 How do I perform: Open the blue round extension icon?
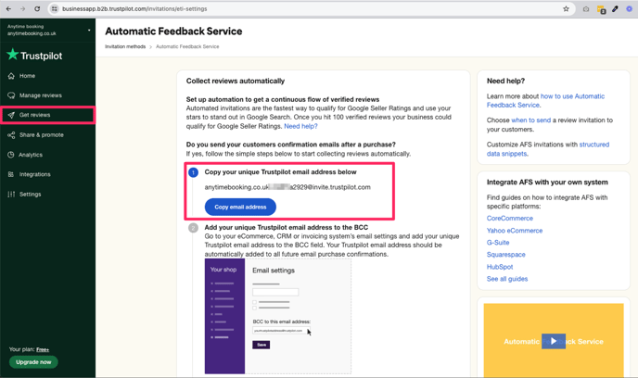coord(629,8)
